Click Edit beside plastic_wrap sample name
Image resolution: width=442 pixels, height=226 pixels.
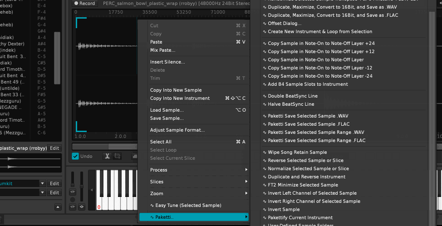click(x=54, y=148)
